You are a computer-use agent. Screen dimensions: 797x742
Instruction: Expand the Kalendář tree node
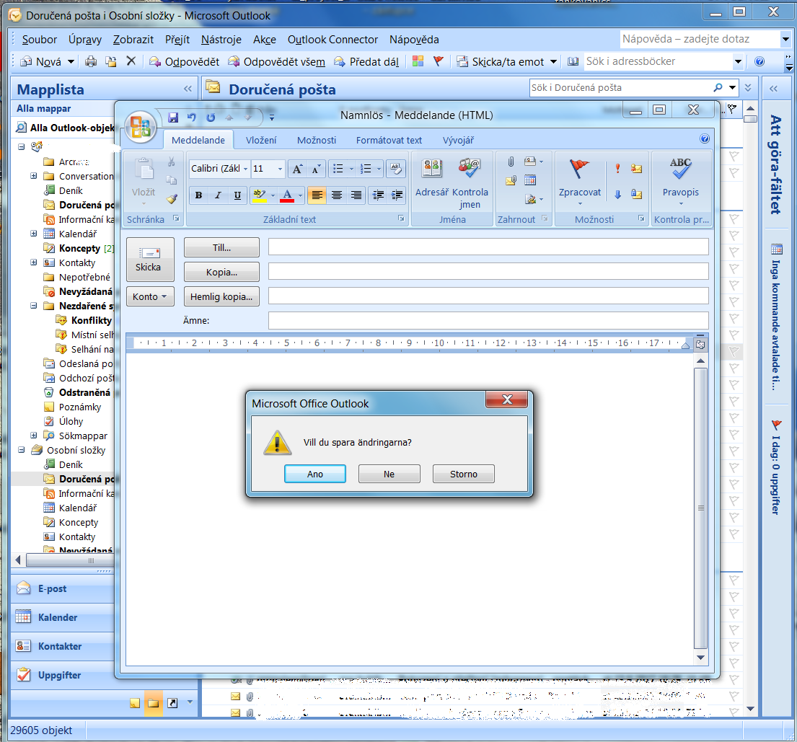click(x=34, y=234)
